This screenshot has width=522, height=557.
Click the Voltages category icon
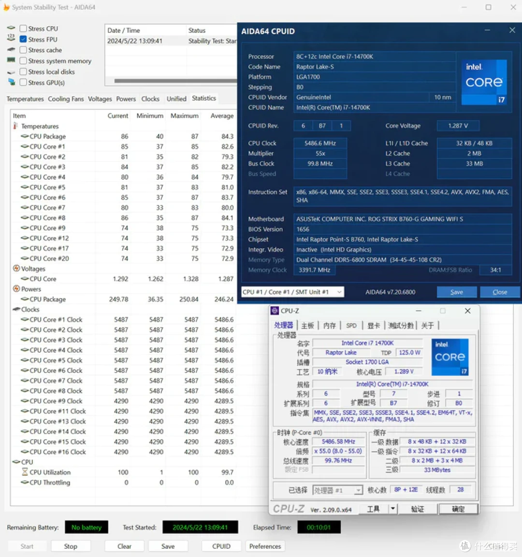point(16,269)
